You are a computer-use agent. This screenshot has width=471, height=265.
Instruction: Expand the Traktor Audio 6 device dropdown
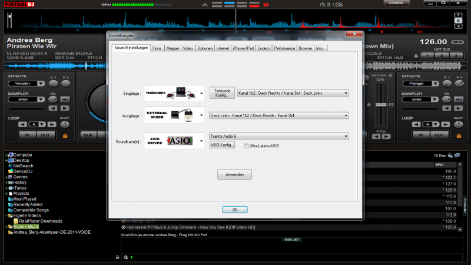278,137
